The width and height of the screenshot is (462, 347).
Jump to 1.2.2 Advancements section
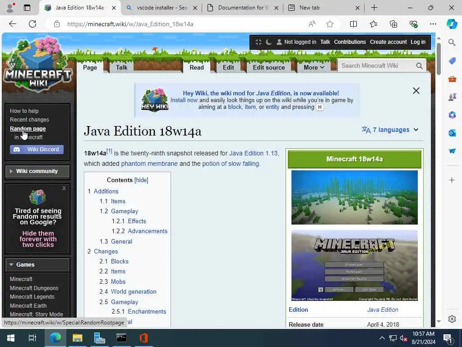tap(148, 231)
